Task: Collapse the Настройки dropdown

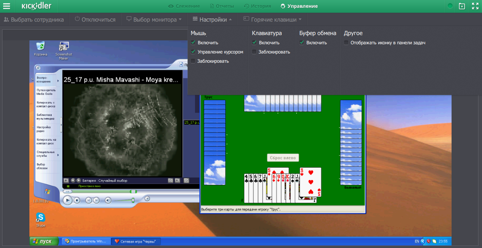Action: [x=212, y=19]
